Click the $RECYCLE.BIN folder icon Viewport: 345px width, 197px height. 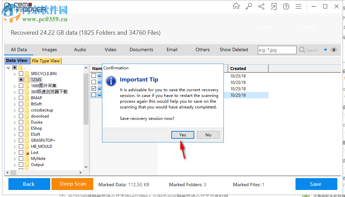pyautogui.click(x=27, y=73)
